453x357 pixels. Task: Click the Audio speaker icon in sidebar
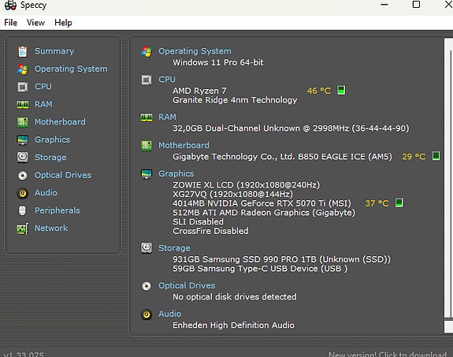pyautogui.click(x=23, y=193)
